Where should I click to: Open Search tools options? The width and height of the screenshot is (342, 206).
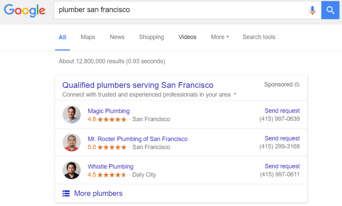(259, 37)
